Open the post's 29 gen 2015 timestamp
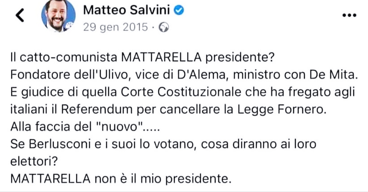Viewport: 368px width, 192px height. click(116, 27)
